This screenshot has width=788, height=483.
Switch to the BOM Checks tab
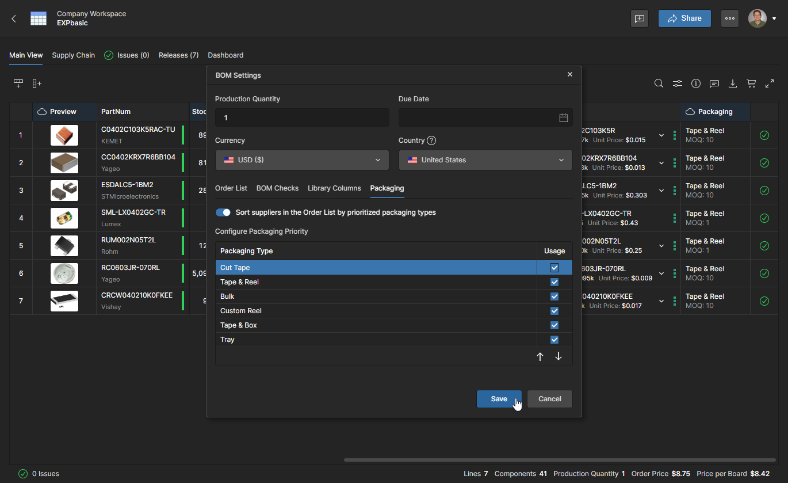(277, 188)
